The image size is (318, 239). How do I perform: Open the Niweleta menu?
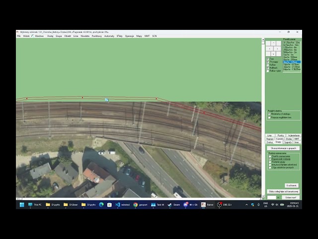[85, 36]
